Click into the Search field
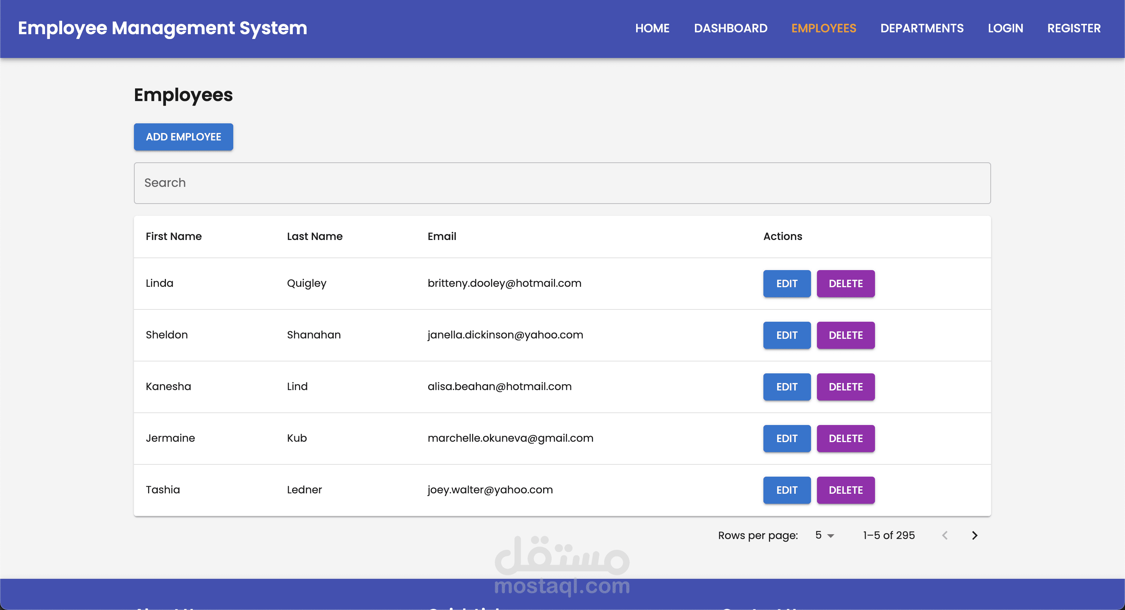The image size is (1125, 610). click(562, 183)
